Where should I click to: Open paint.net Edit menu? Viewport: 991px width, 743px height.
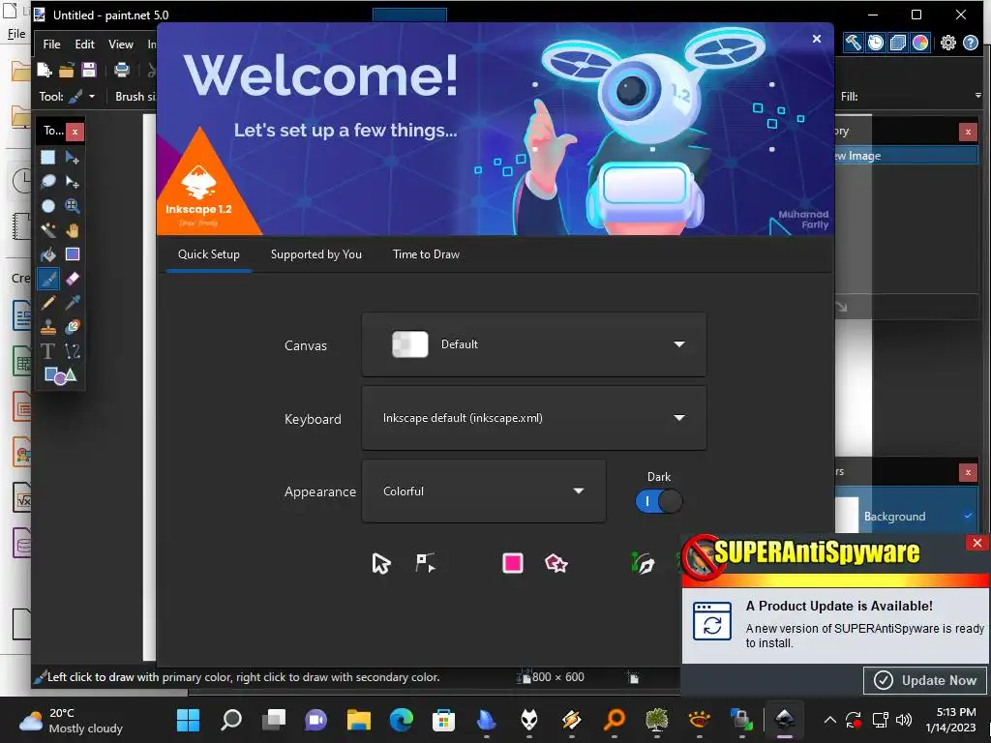[84, 45]
